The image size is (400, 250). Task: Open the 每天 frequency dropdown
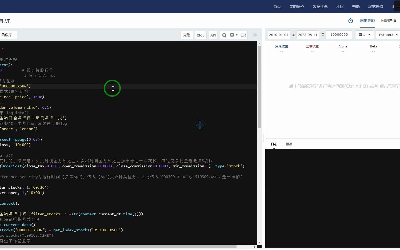[x=365, y=35]
